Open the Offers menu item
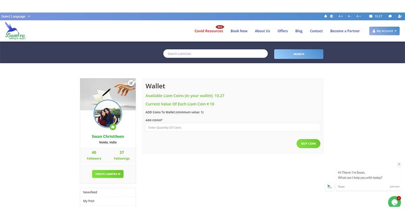 (x=282, y=31)
